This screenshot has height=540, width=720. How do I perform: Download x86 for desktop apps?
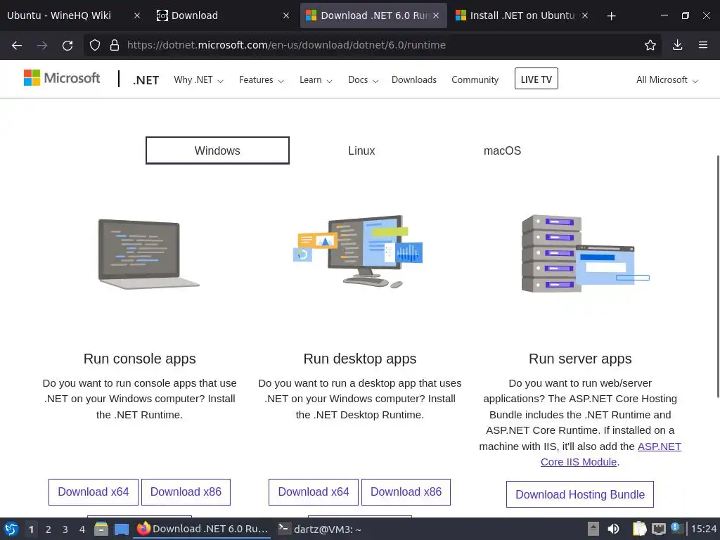406,491
